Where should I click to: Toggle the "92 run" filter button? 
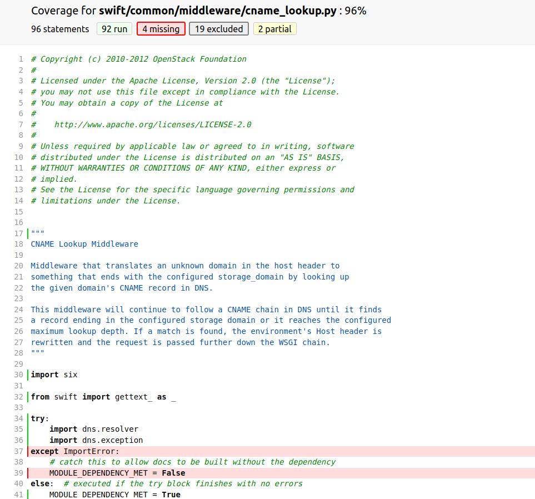click(x=114, y=29)
